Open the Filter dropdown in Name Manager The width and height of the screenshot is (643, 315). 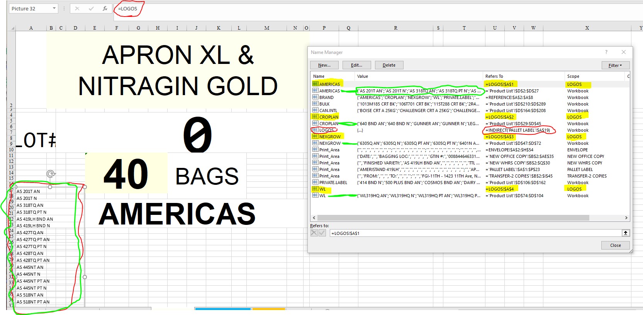tap(616, 65)
